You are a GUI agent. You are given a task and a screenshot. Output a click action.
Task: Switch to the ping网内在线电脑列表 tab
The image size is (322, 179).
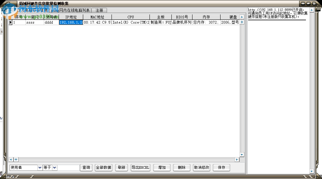(70, 10)
